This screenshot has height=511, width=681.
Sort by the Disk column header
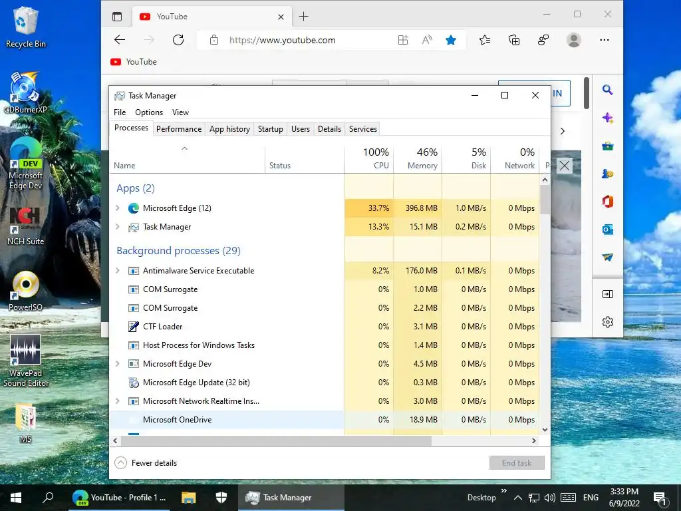[x=466, y=158]
